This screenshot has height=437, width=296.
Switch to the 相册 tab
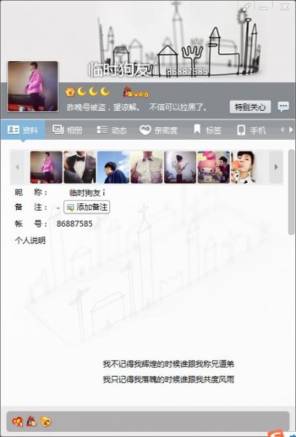[x=67, y=130]
